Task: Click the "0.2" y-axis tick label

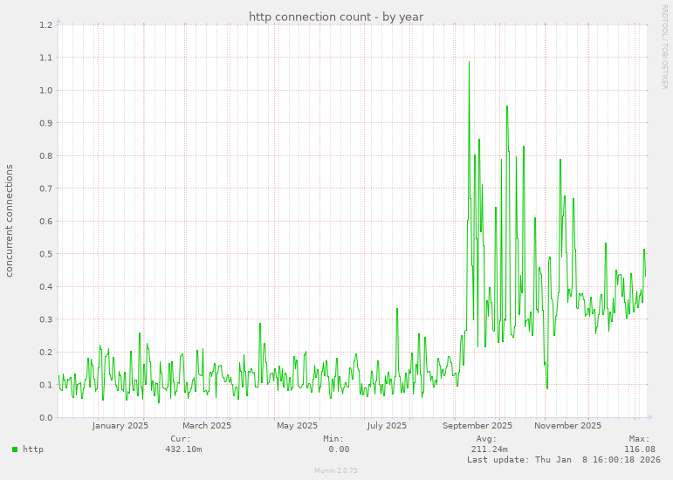Action: pos(46,353)
